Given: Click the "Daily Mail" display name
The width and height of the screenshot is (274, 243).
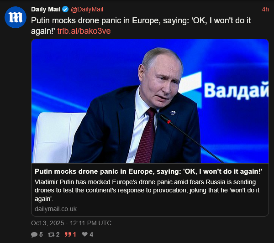Looking at the screenshot, I should (46, 10).
